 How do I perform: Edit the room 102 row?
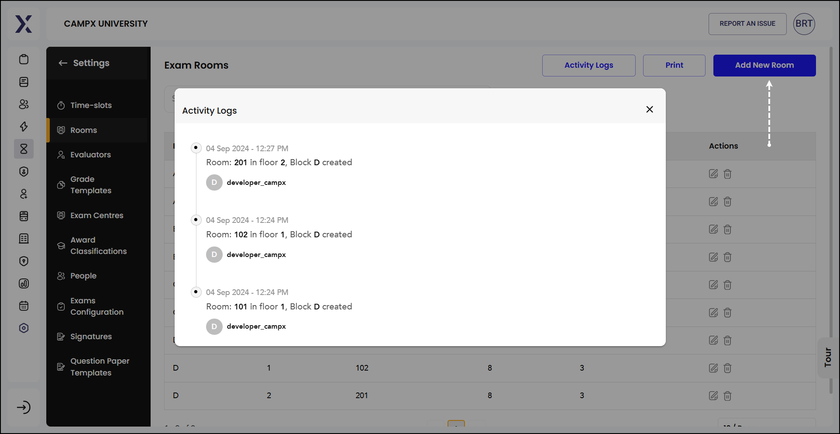coord(713,368)
